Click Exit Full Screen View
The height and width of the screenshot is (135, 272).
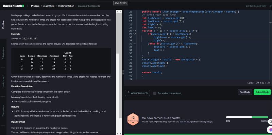tap(256, 6)
